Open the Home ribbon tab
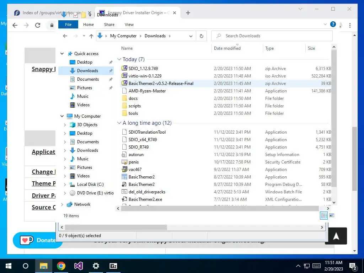Viewport: 364px width, 273px height. tap(89, 25)
